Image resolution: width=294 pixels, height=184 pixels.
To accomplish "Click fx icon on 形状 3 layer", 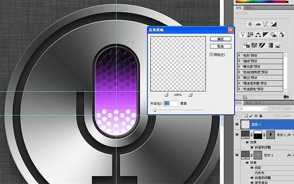I will pos(289,155).
